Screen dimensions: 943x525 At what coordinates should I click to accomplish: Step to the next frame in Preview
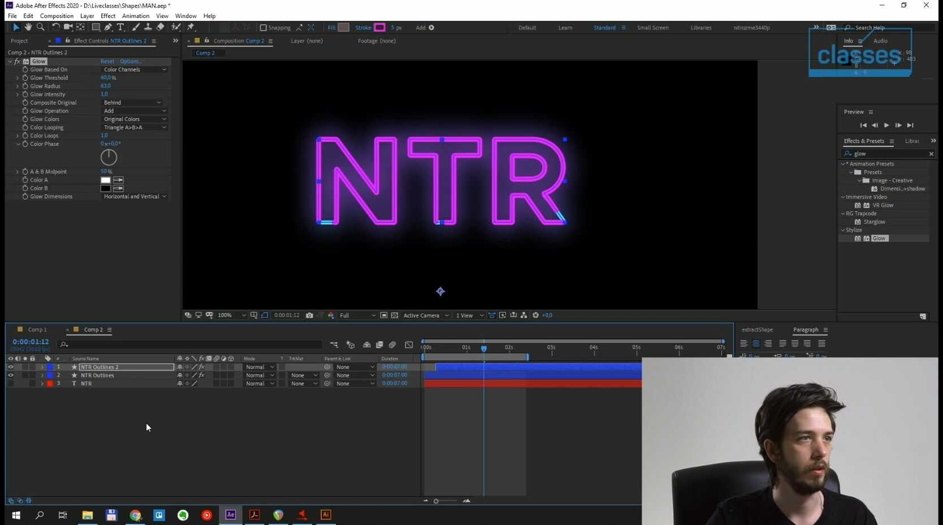(x=898, y=125)
